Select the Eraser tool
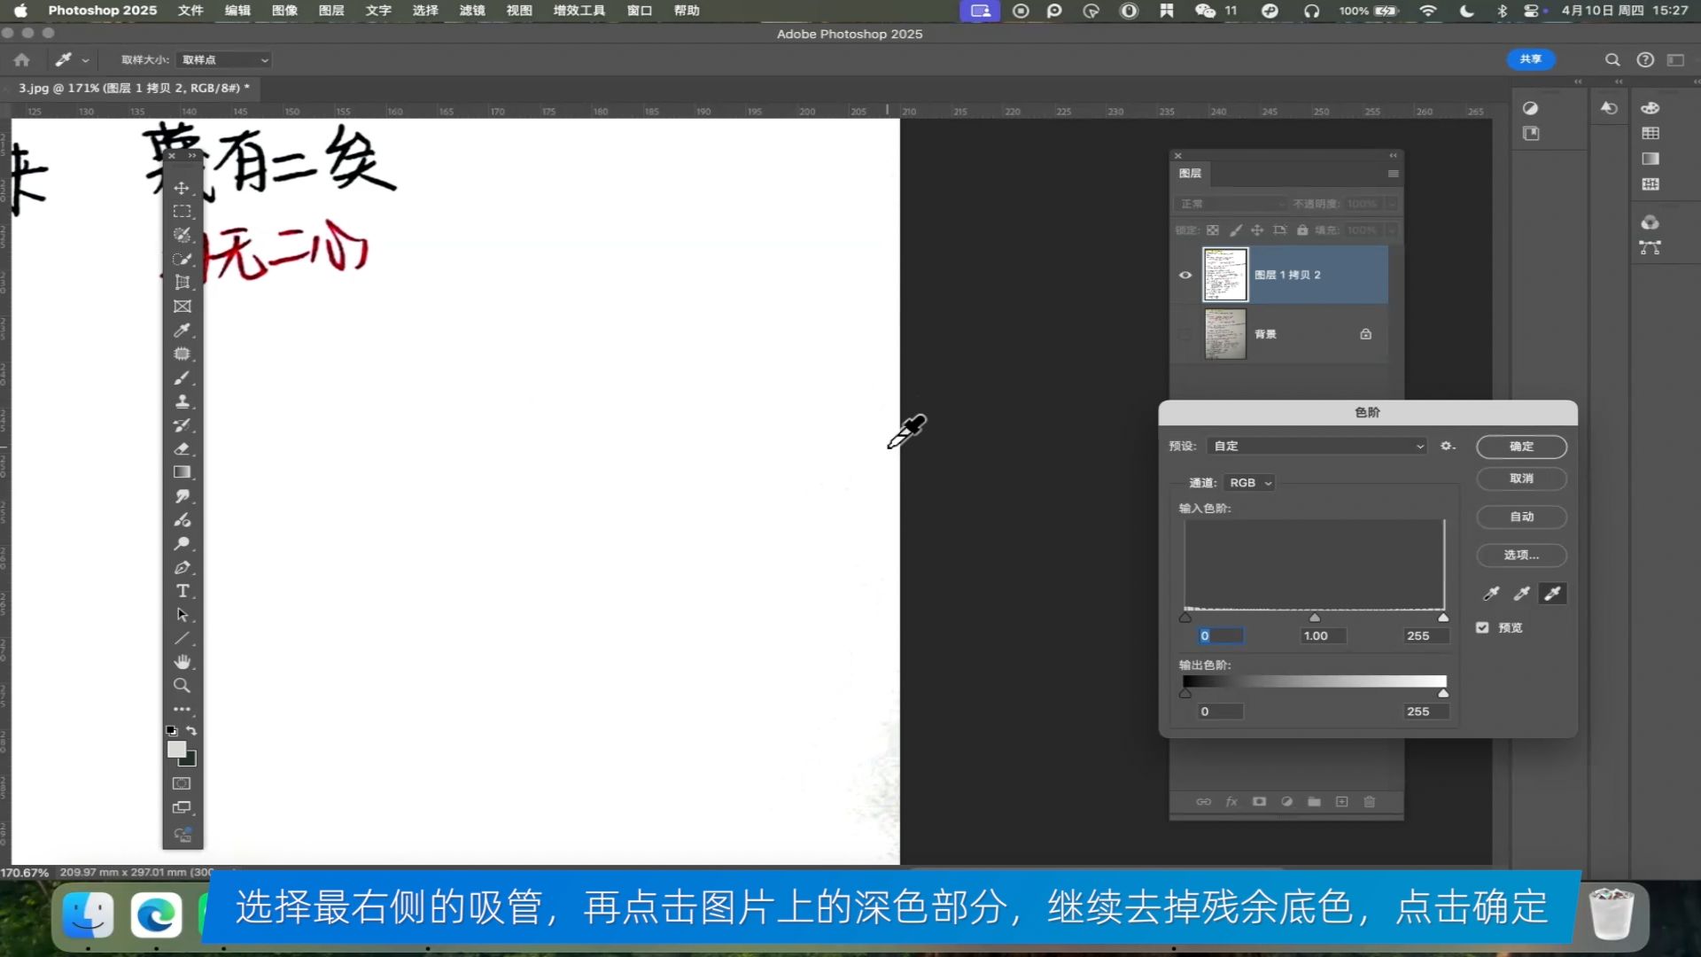The image size is (1701, 957). (182, 448)
